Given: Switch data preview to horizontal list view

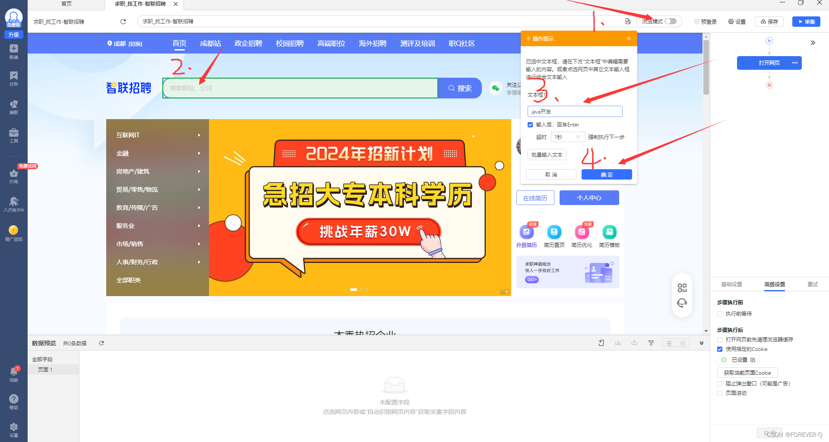Looking at the screenshot, I should point(669,343).
